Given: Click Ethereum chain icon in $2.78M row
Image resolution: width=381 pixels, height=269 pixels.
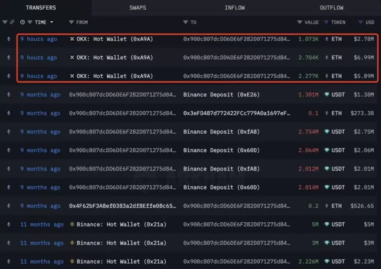Looking at the screenshot, I should [9, 39].
